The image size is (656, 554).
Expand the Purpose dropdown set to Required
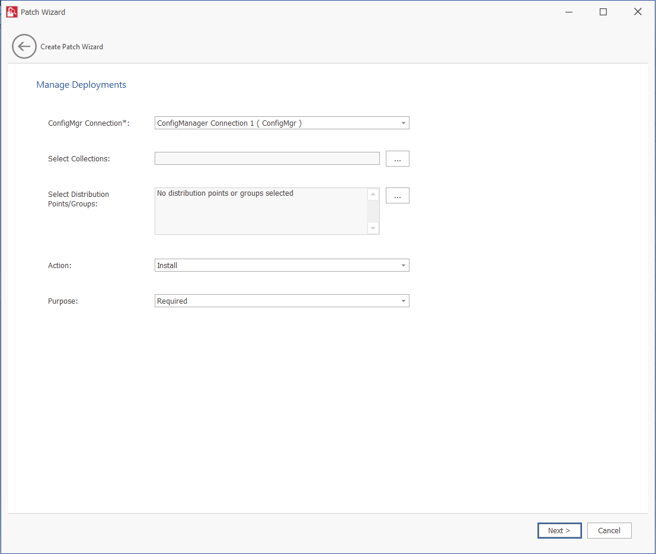click(x=403, y=301)
